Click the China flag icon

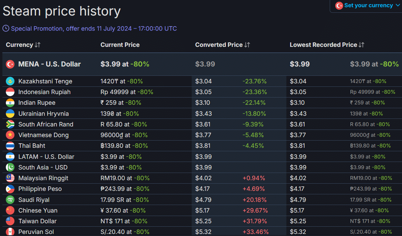click(10, 211)
